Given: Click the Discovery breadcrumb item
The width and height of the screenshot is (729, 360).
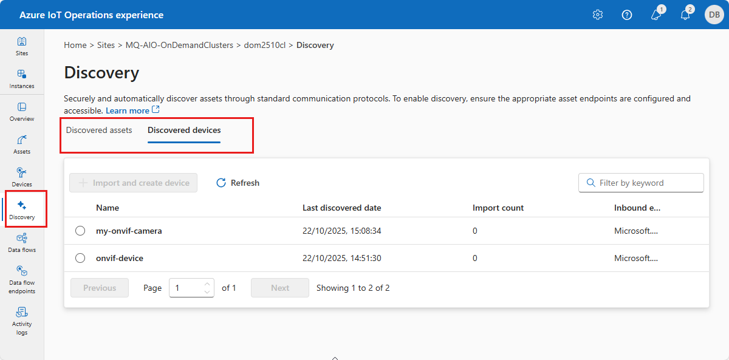Looking at the screenshot, I should tap(315, 45).
